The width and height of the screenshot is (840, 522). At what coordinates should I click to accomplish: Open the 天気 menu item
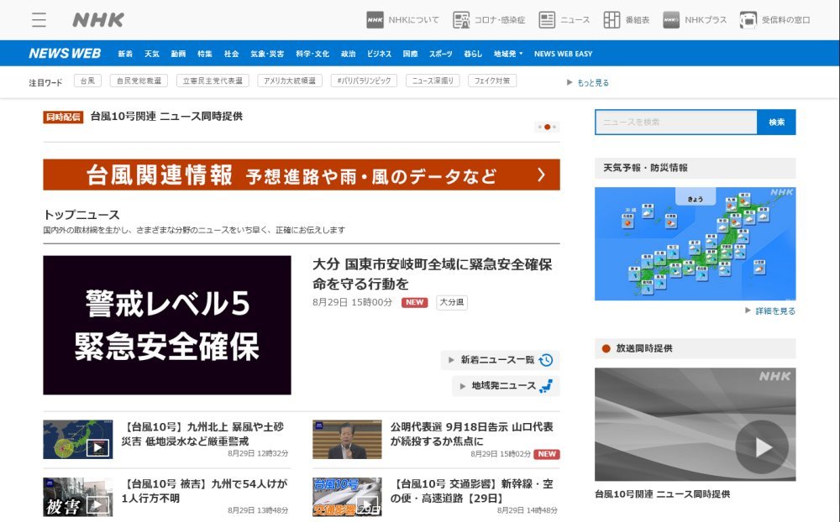coord(151,54)
